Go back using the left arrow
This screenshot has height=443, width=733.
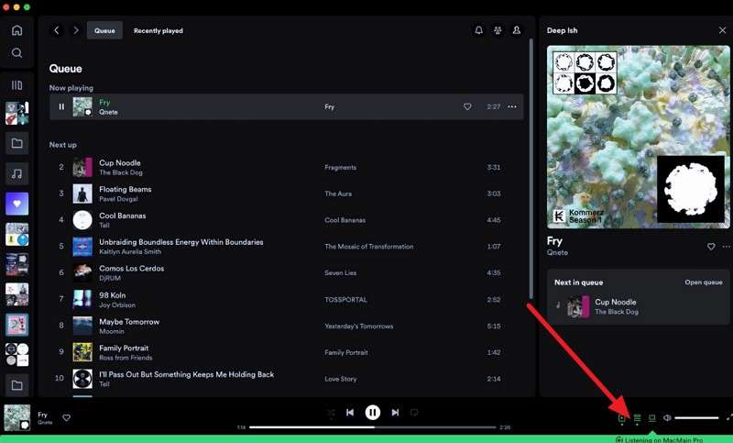click(x=57, y=30)
